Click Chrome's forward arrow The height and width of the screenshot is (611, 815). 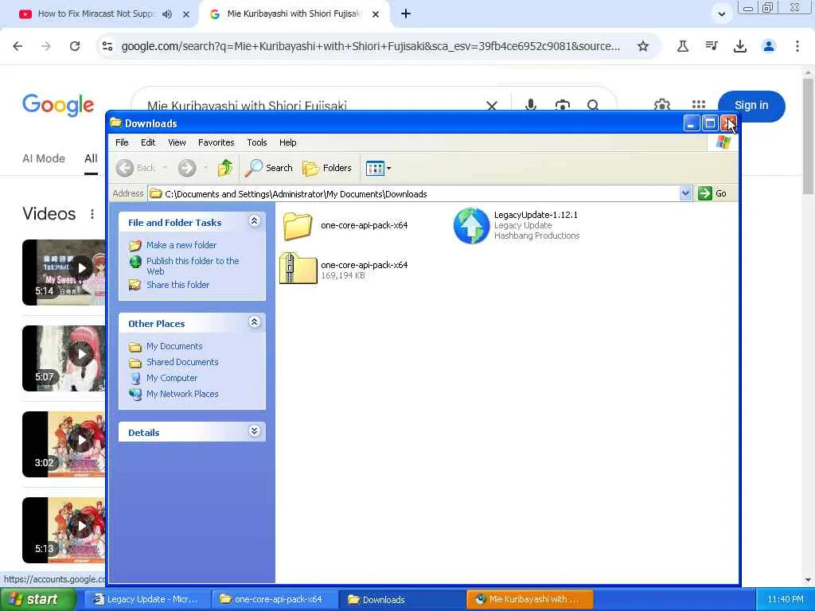pos(46,46)
